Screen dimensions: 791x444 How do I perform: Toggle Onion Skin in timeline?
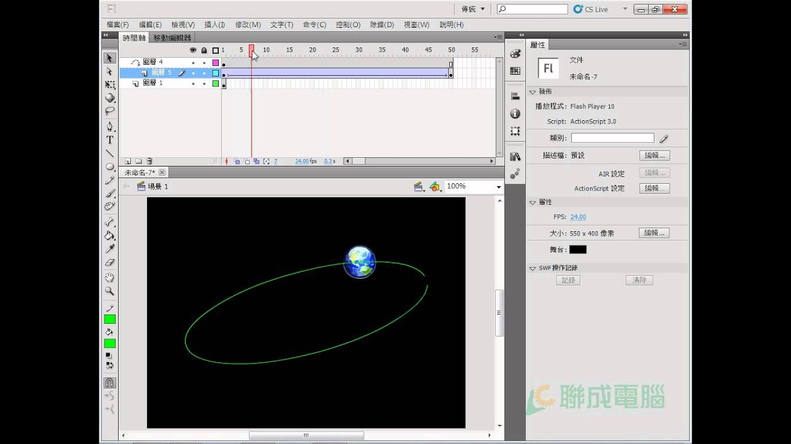(x=237, y=161)
